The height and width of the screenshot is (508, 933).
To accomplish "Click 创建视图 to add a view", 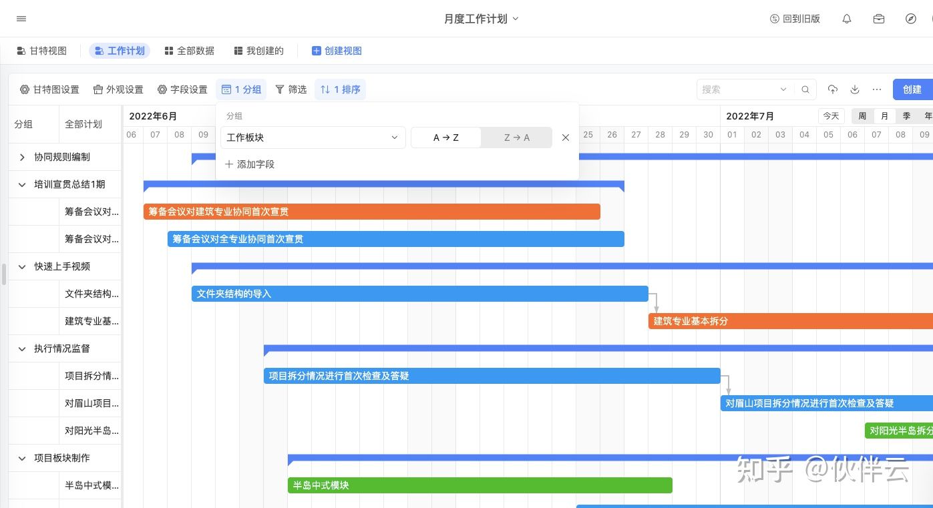I will point(337,51).
